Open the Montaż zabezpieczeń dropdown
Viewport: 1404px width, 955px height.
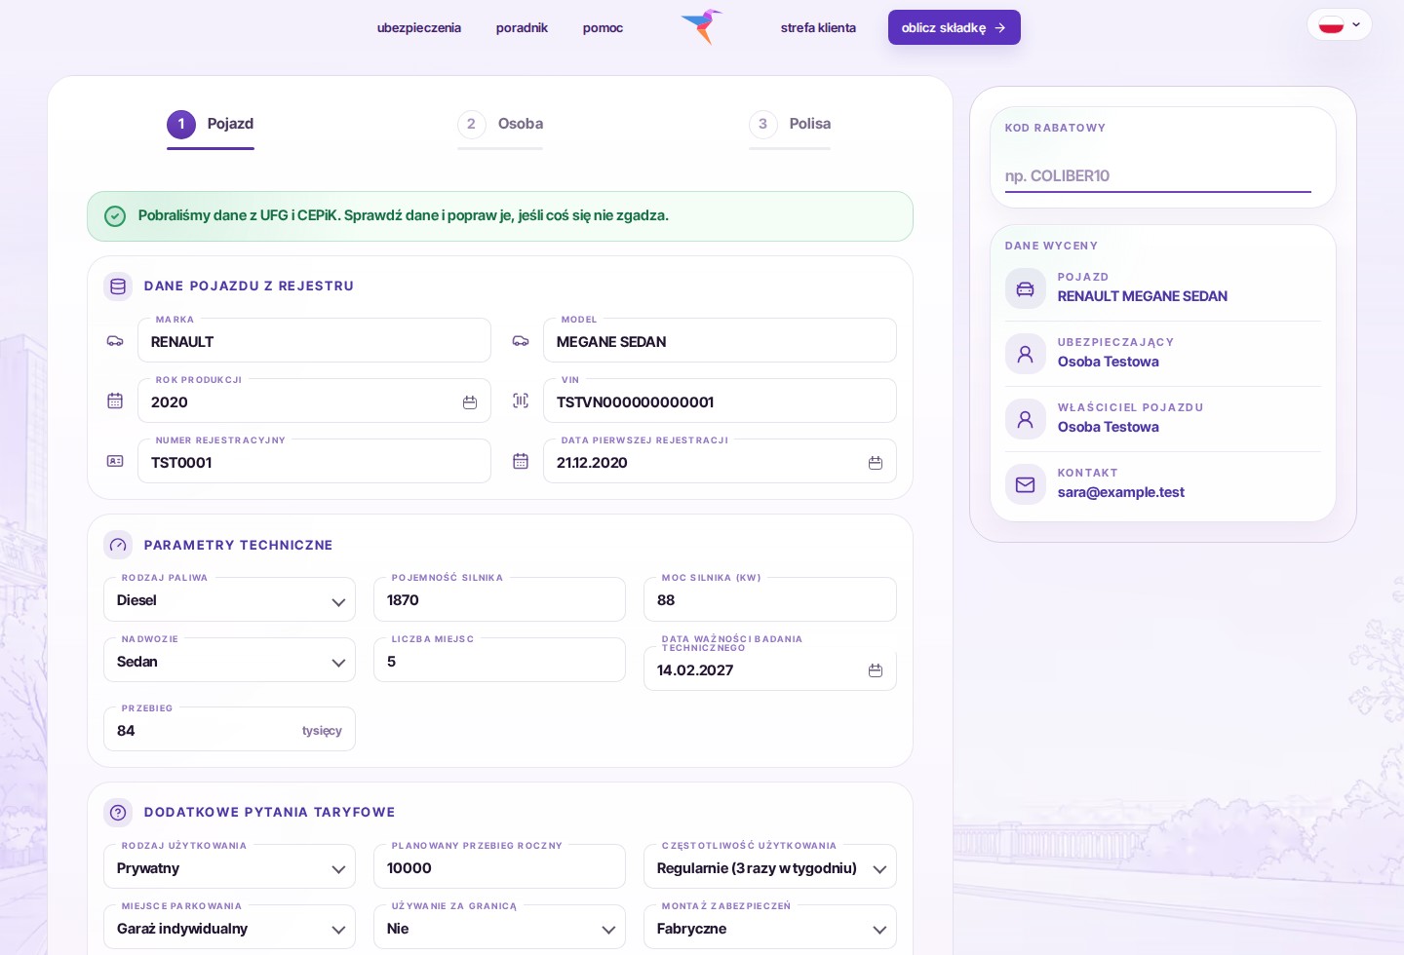[x=770, y=928]
